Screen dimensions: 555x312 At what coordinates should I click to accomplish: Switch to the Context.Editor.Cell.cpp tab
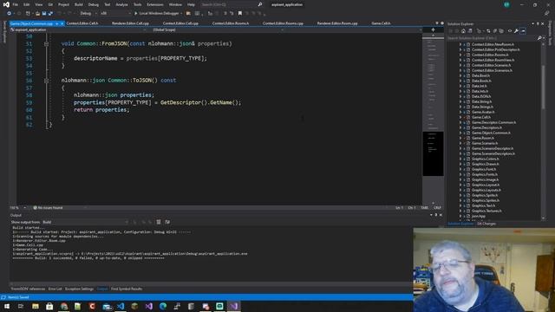[180, 23]
